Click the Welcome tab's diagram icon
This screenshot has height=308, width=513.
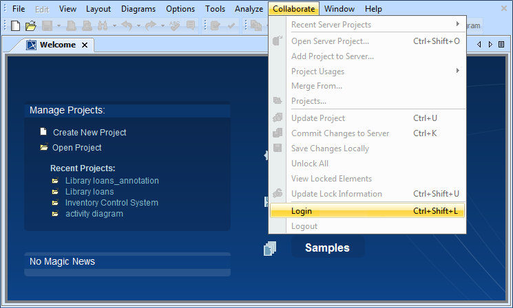(x=31, y=45)
